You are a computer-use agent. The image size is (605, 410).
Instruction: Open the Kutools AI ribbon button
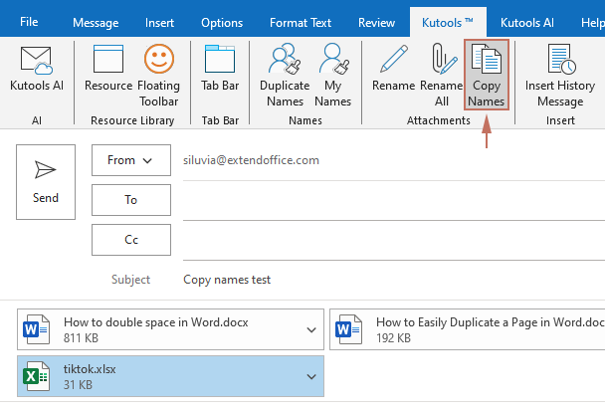point(36,69)
